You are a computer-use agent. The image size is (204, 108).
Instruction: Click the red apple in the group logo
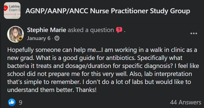click(x=6, y=8)
